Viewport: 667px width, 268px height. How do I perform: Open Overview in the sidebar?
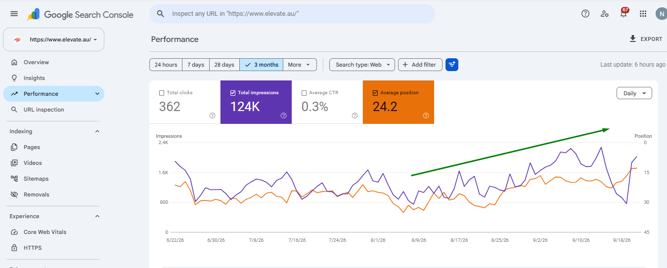click(53, 62)
